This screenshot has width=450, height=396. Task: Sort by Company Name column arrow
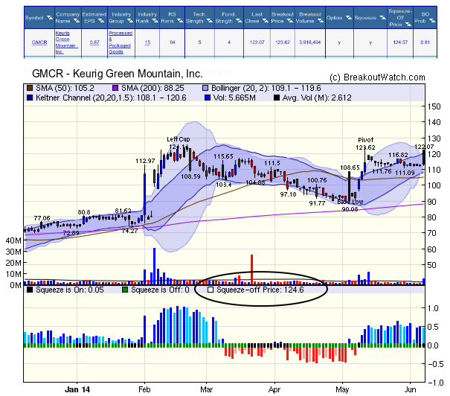(x=77, y=21)
